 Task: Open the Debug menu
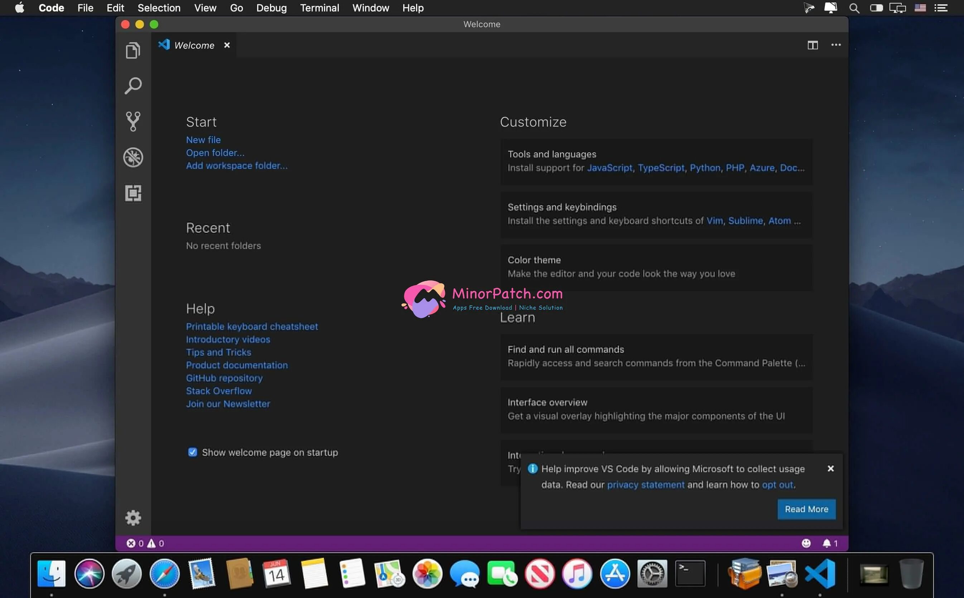(271, 8)
